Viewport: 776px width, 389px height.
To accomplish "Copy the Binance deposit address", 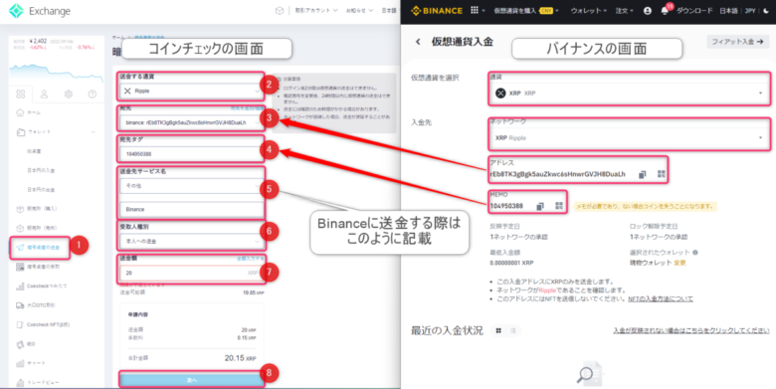I will coord(643,174).
